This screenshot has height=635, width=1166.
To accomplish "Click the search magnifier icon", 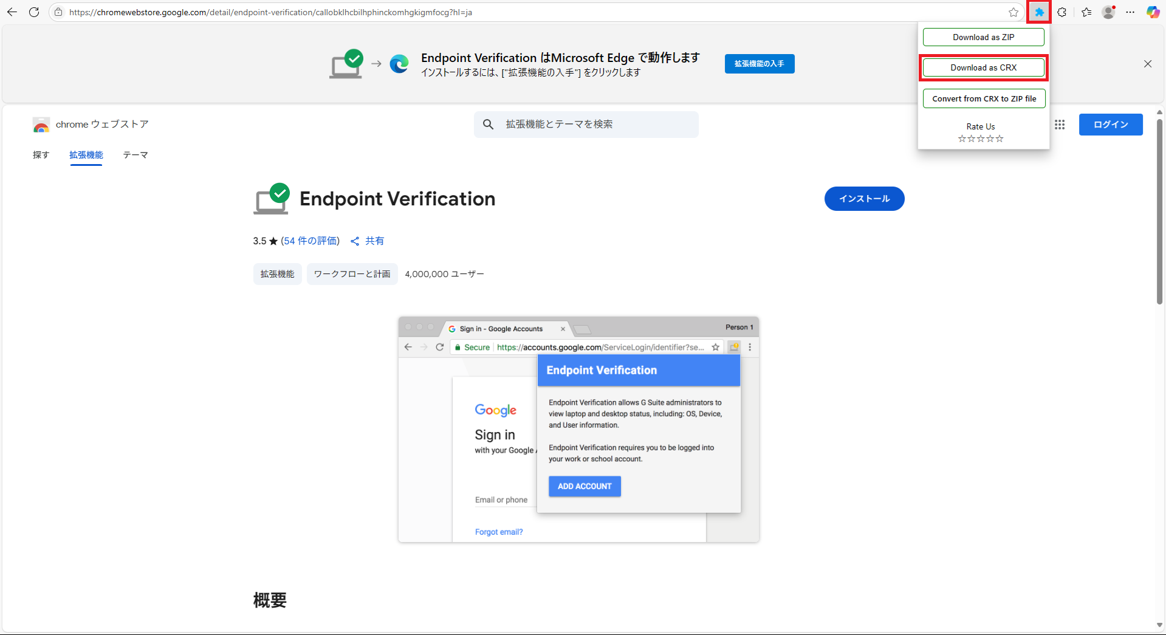I will (x=488, y=125).
